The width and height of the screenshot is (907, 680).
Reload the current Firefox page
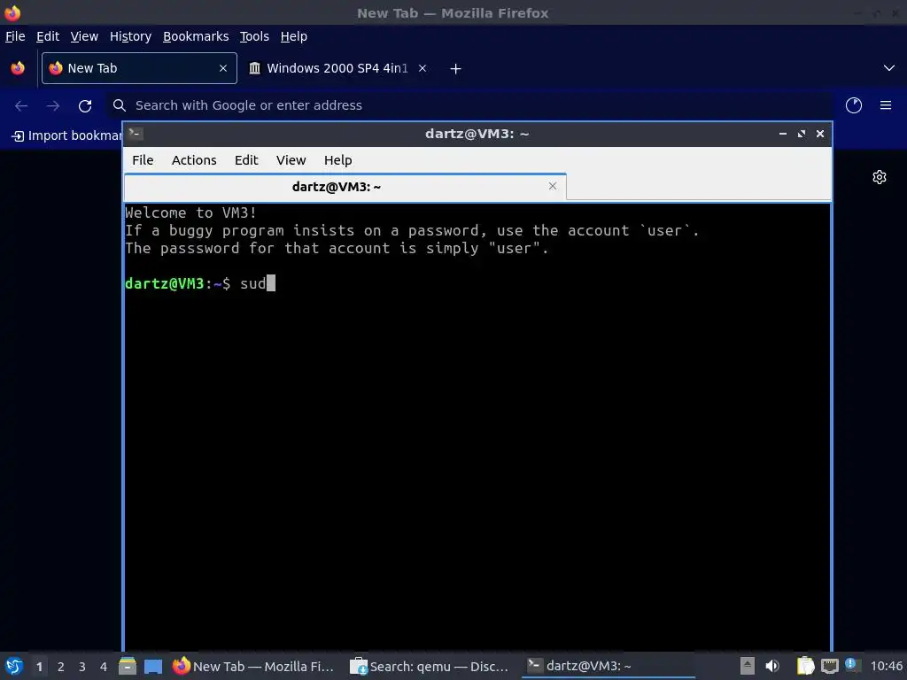(85, 106)
